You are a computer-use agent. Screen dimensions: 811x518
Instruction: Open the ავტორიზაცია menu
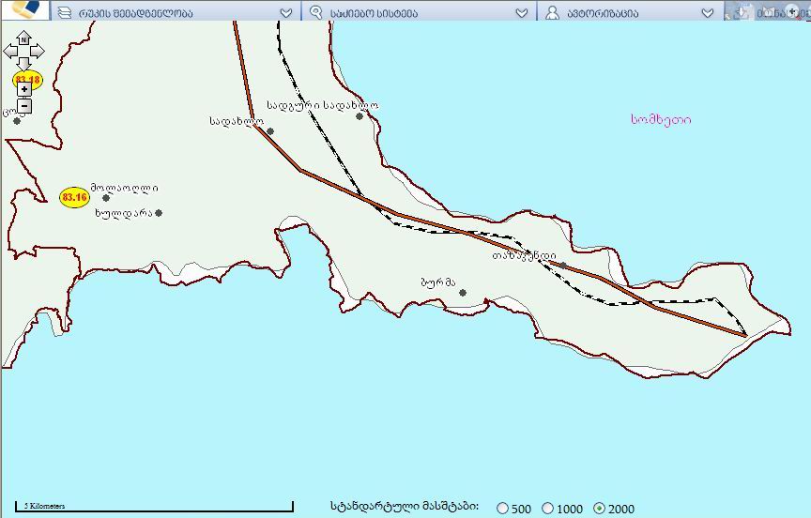tap(630, 10)
